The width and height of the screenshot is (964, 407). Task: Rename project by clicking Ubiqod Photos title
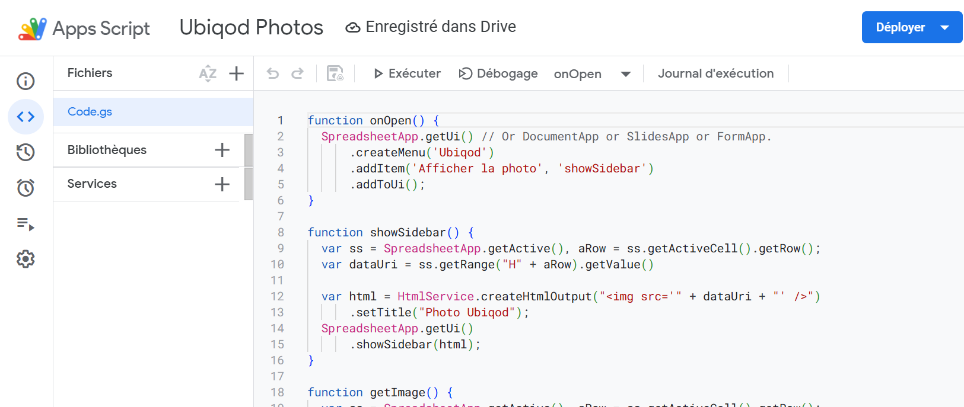pyautogui.click(x=251, y=27)
